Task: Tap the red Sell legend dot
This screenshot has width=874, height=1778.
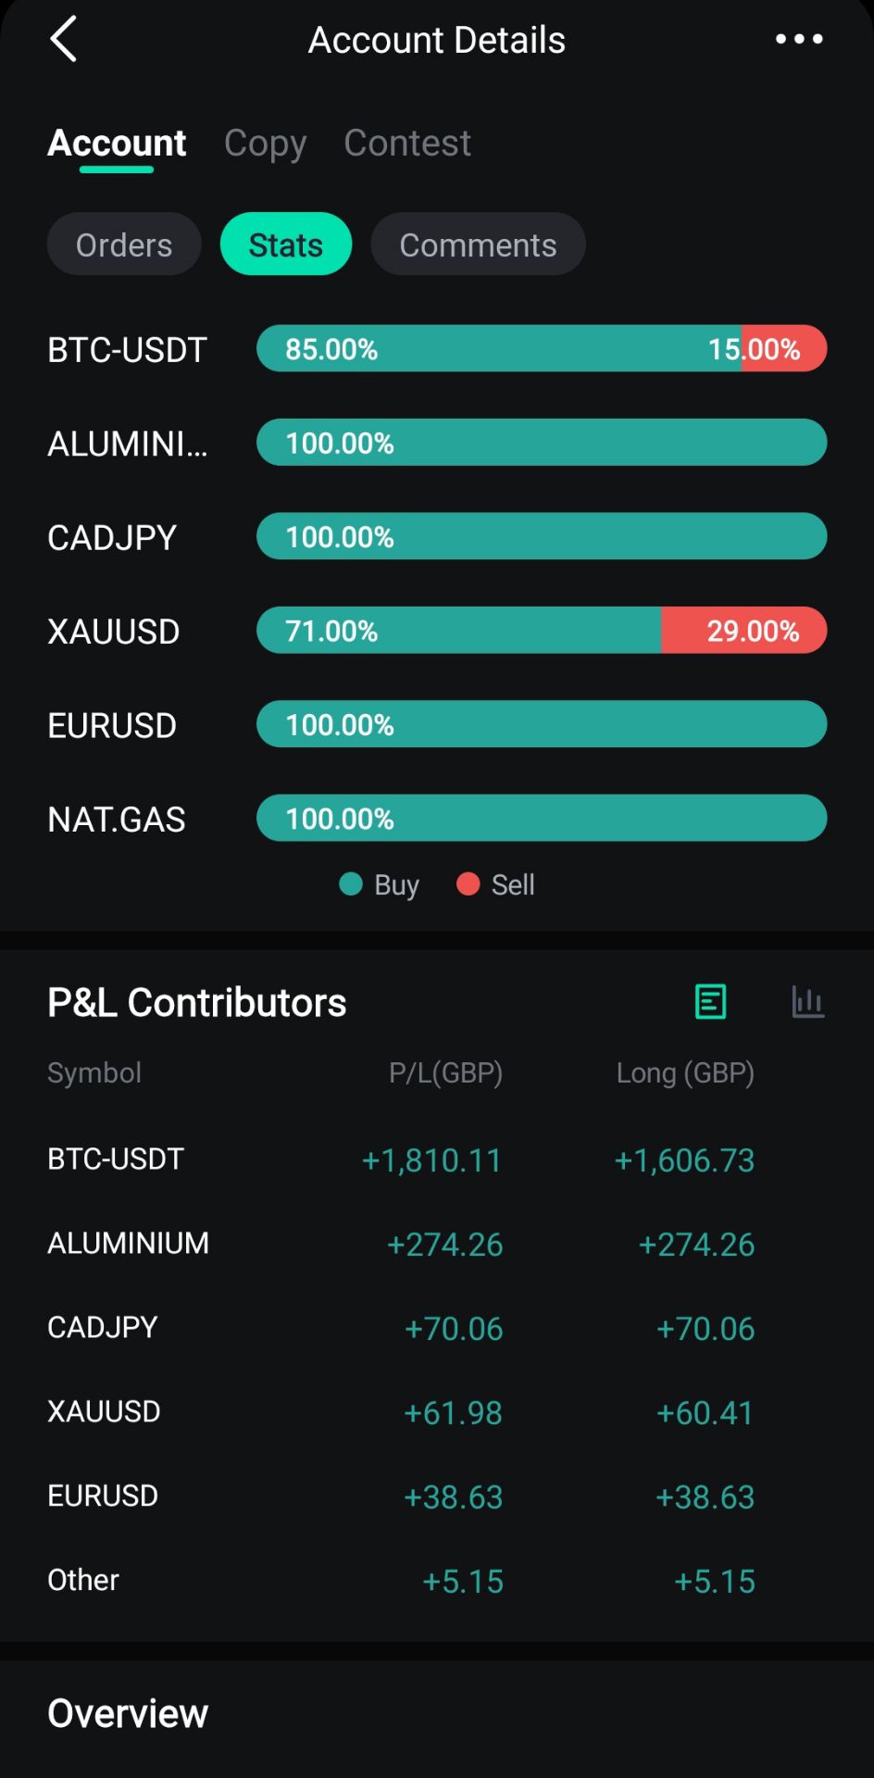Action: click(x=468, y=884)
